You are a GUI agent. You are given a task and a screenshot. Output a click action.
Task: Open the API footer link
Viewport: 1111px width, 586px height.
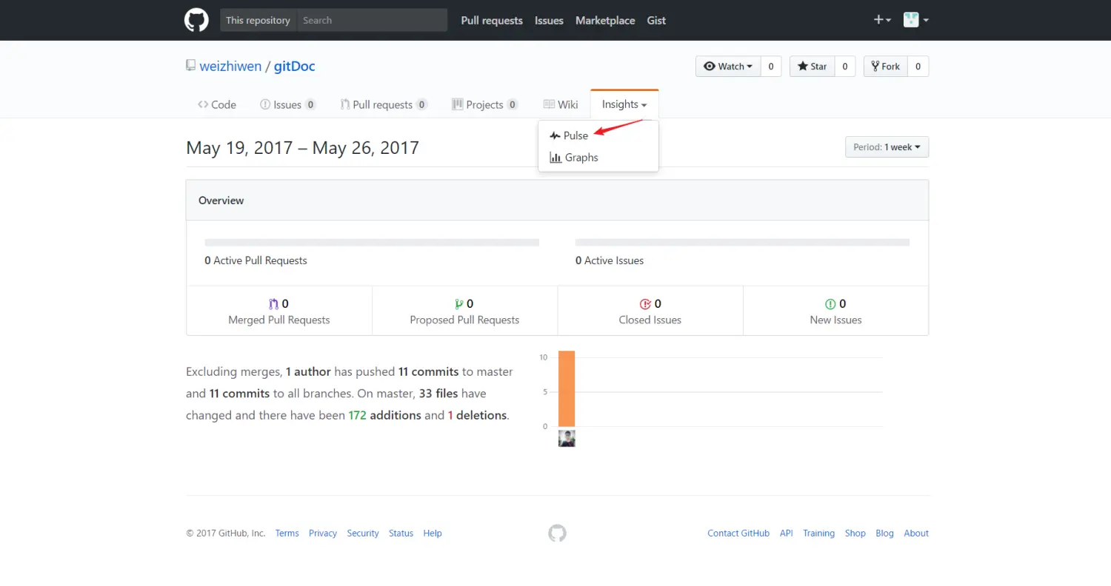787,533
